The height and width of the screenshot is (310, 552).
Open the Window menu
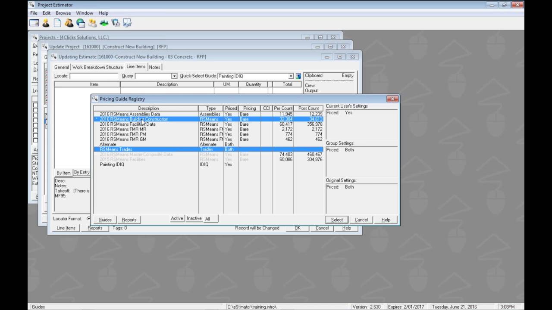[85, 13]
